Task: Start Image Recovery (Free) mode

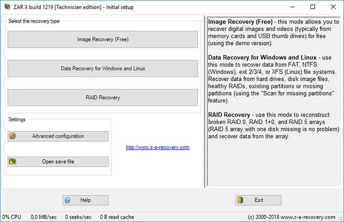Action: pyautogui.click(x=103, y=40)
